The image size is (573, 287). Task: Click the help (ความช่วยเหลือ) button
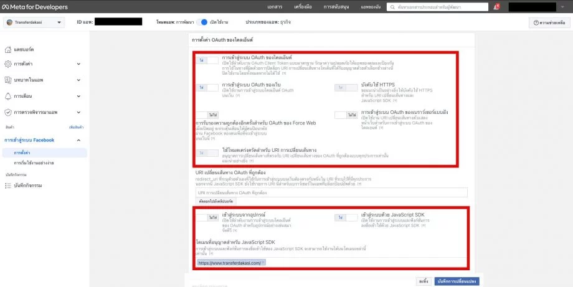(549, 22)
